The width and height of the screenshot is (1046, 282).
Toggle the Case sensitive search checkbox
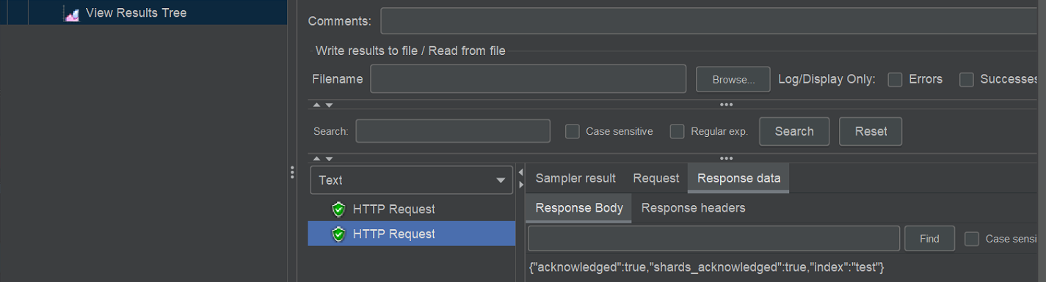tap(573, 132)
